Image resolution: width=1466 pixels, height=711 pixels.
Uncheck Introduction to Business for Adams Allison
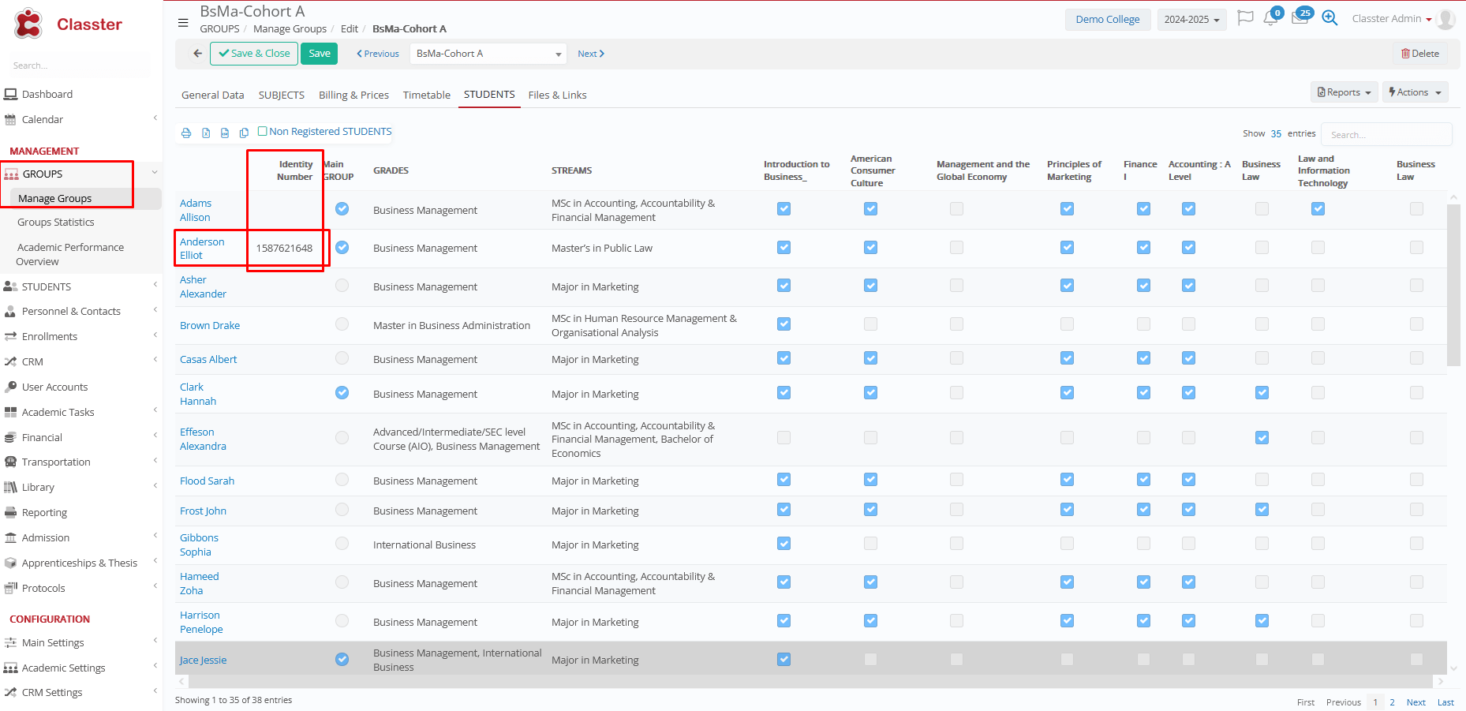[x=783, y=209]
